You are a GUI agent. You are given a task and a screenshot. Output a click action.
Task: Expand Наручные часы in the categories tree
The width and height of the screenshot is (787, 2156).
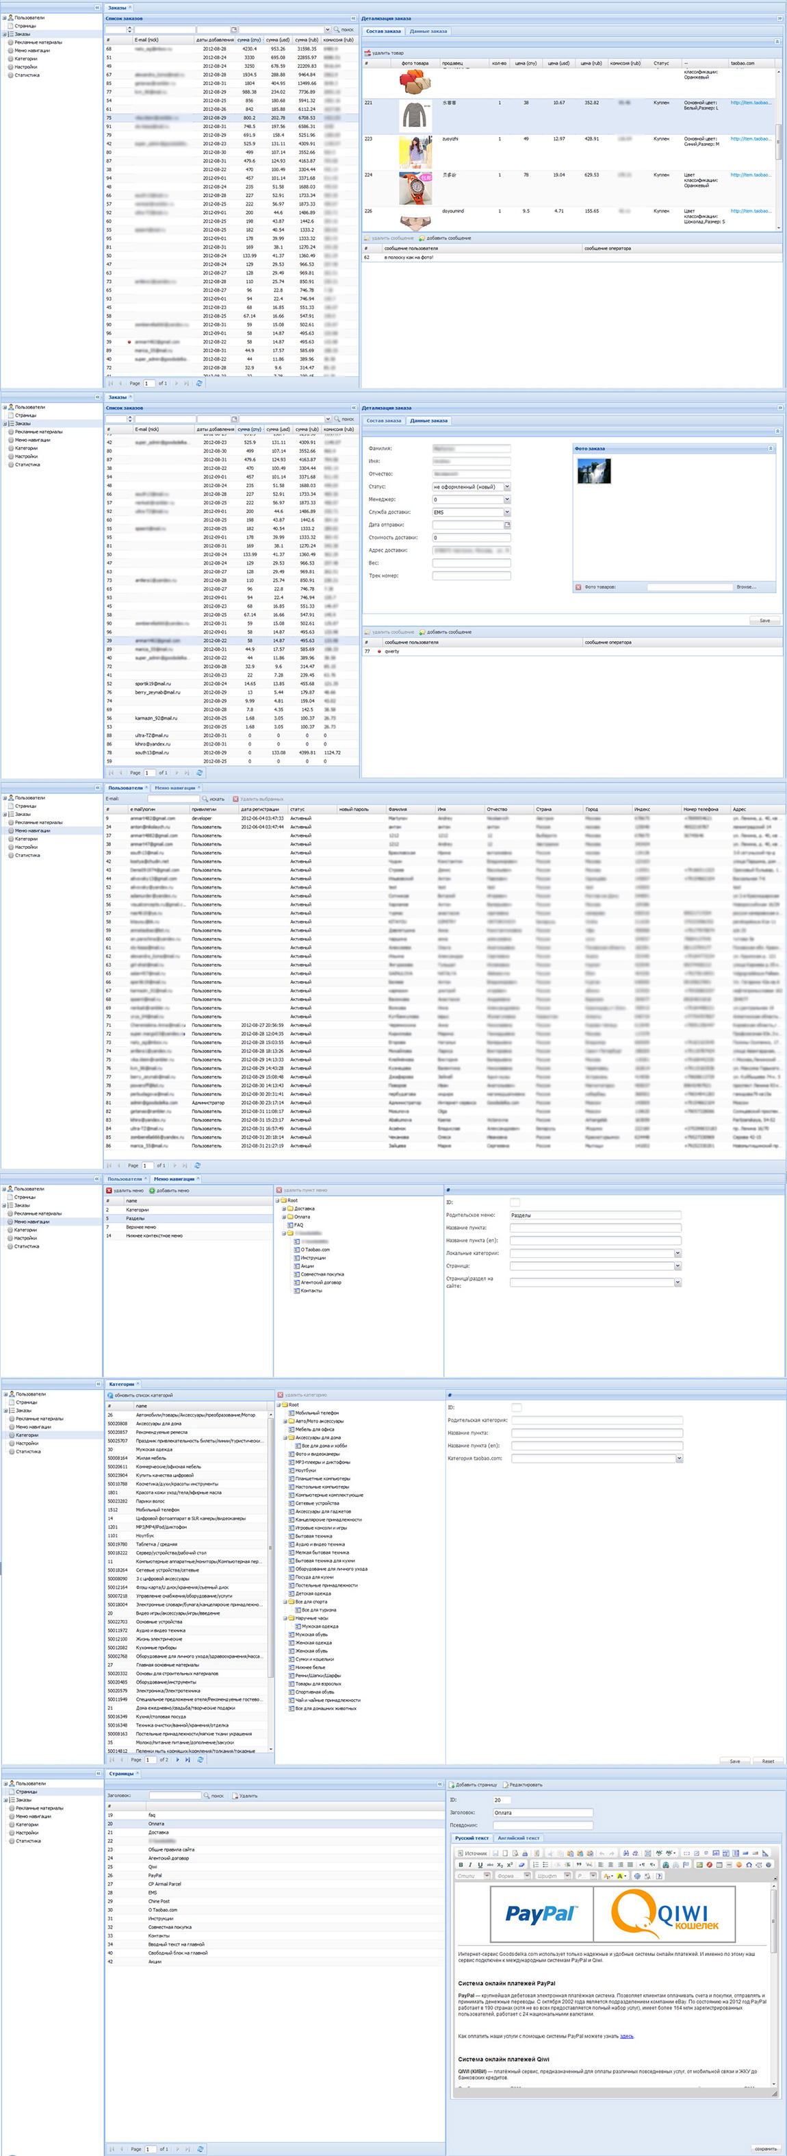286,1619
